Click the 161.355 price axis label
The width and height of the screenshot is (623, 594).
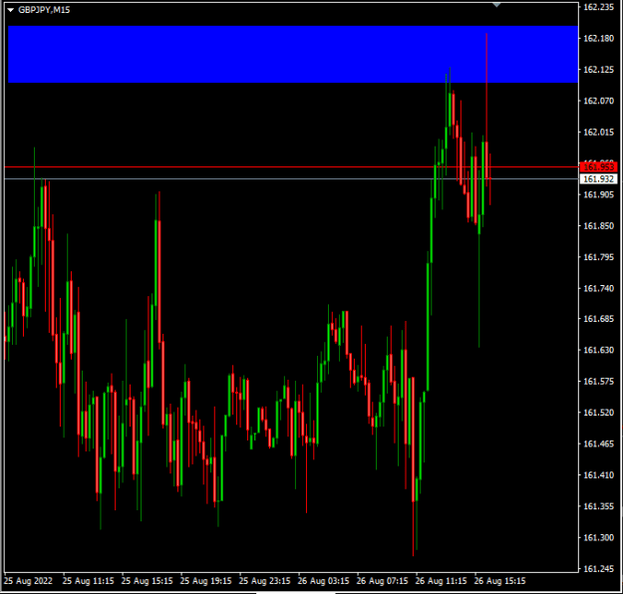598,506
